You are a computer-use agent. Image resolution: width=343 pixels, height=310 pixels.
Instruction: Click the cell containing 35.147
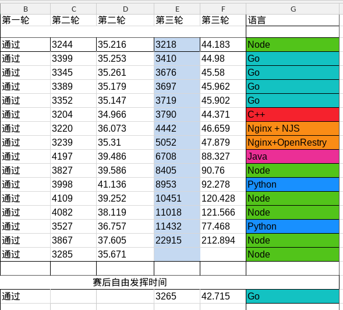click(x=125, y=101)
